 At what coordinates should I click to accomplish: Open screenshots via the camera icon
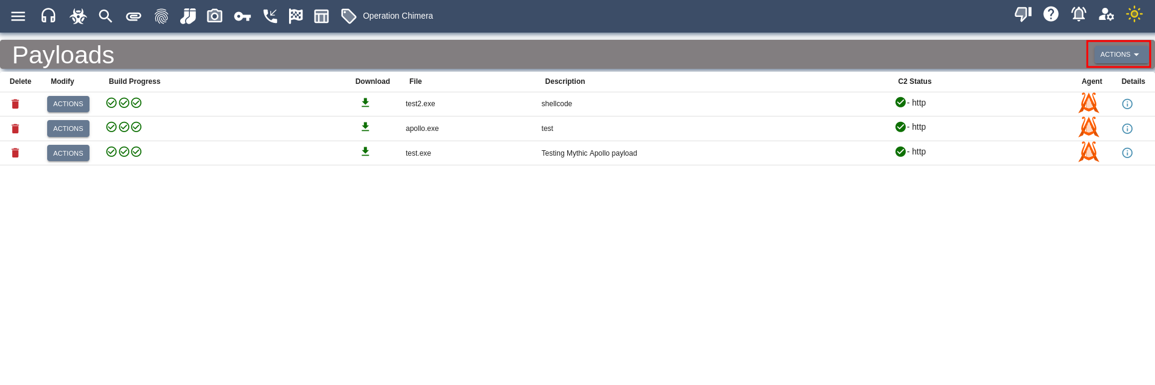pyautogui.click(x=215, y=16)
